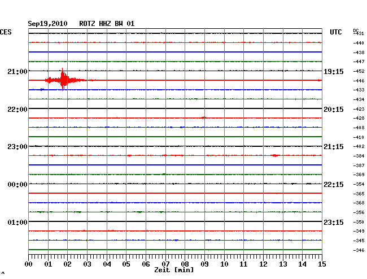Screen dimensions: 367x279
Task: Click minute label 11 on bottom axis
Action: pyautogui.click(x=243, y=264)
